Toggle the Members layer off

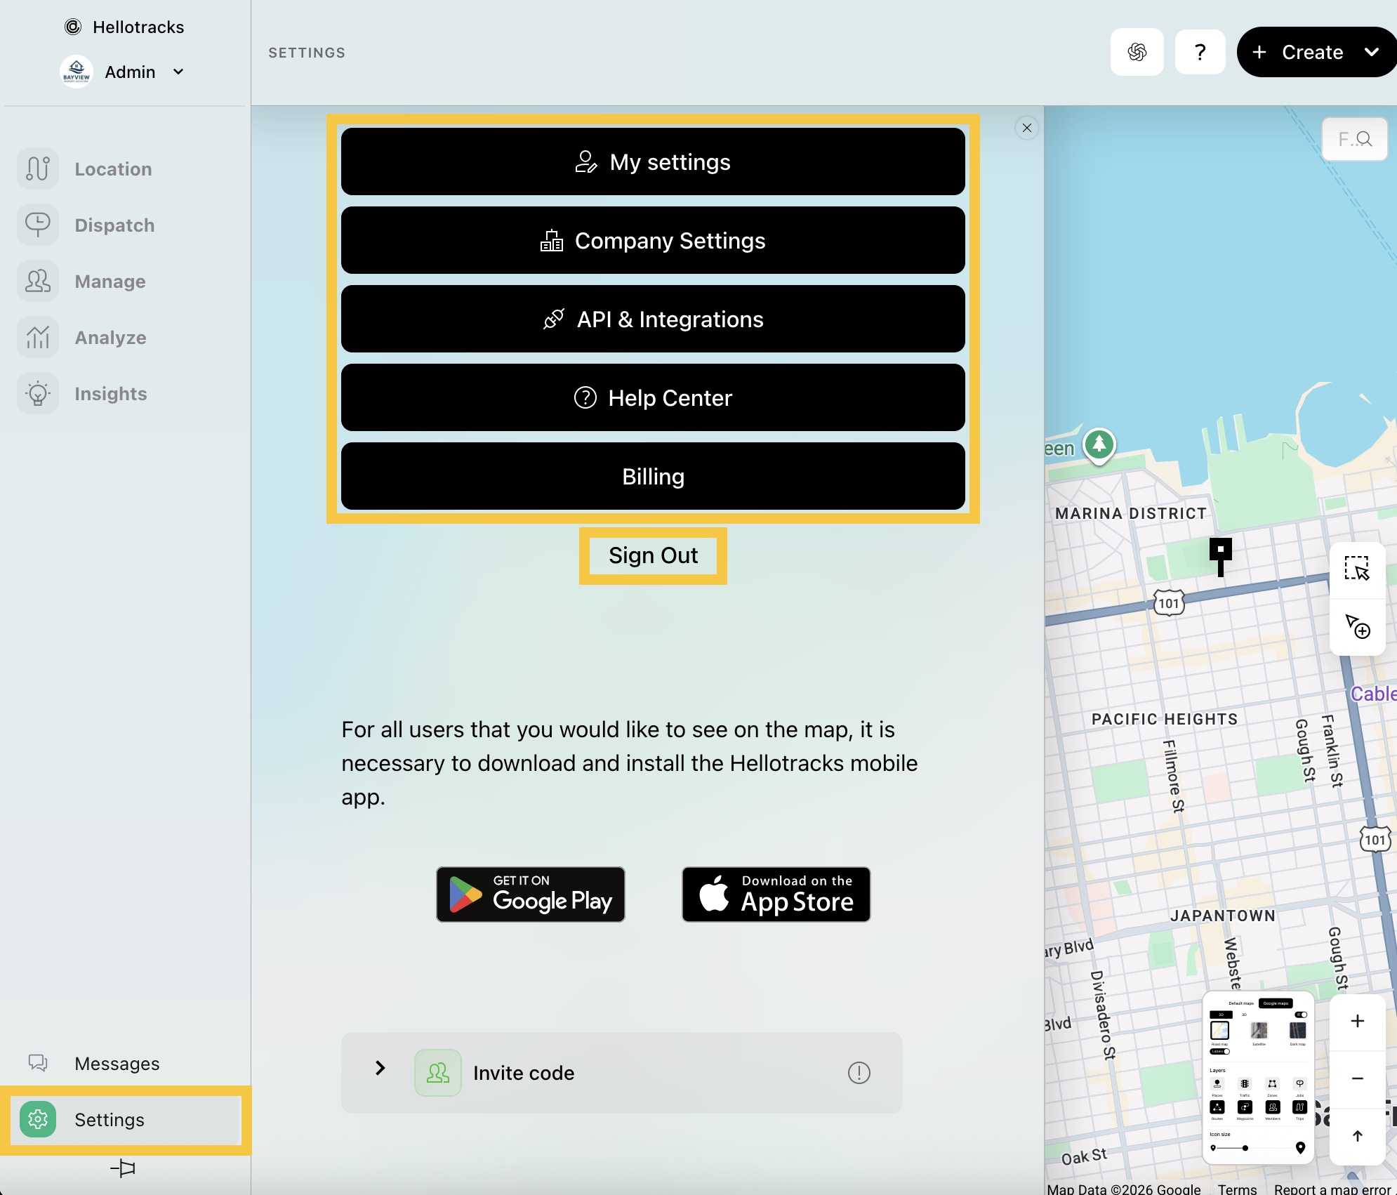tap(1272, 1107)
